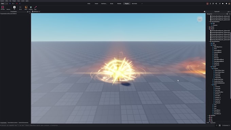Switch to the Avatar ribbon tab
Viewport: 231px width, 130px height.
(96, 3)
